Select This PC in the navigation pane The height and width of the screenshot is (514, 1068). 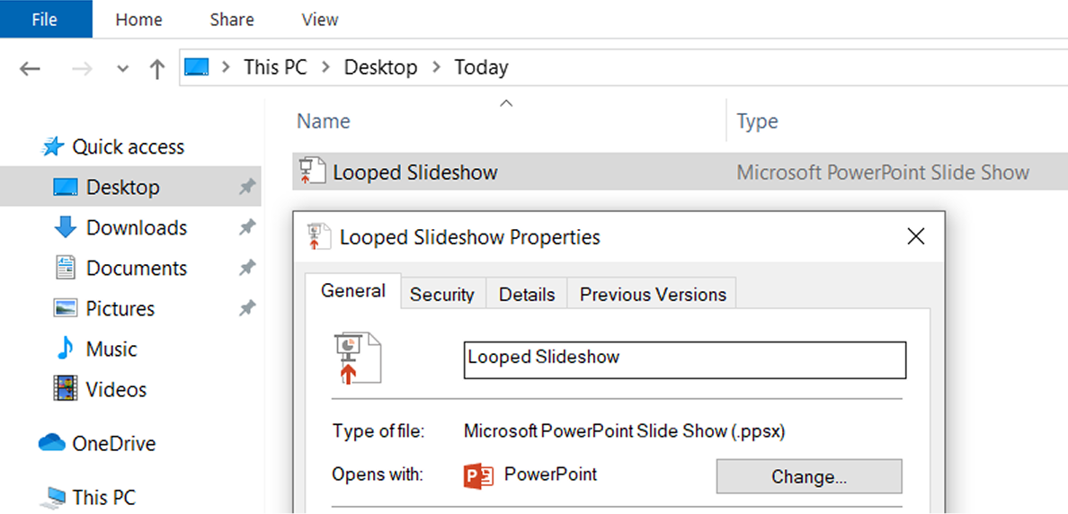104,496
